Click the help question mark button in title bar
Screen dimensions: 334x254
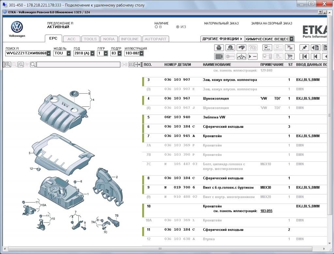320,12
